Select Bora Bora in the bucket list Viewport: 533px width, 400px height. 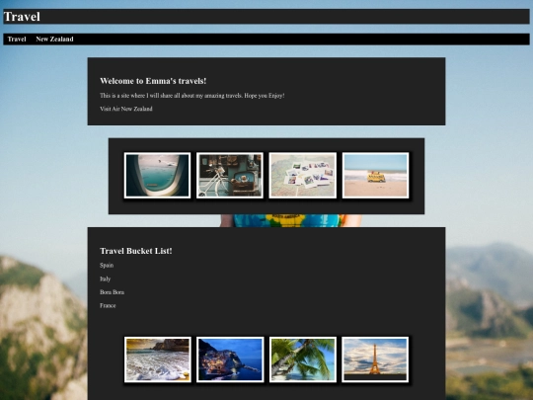[x=112, y=292]
